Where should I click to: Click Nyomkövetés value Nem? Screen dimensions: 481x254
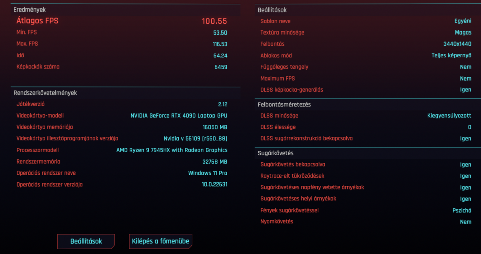point(466,222)
